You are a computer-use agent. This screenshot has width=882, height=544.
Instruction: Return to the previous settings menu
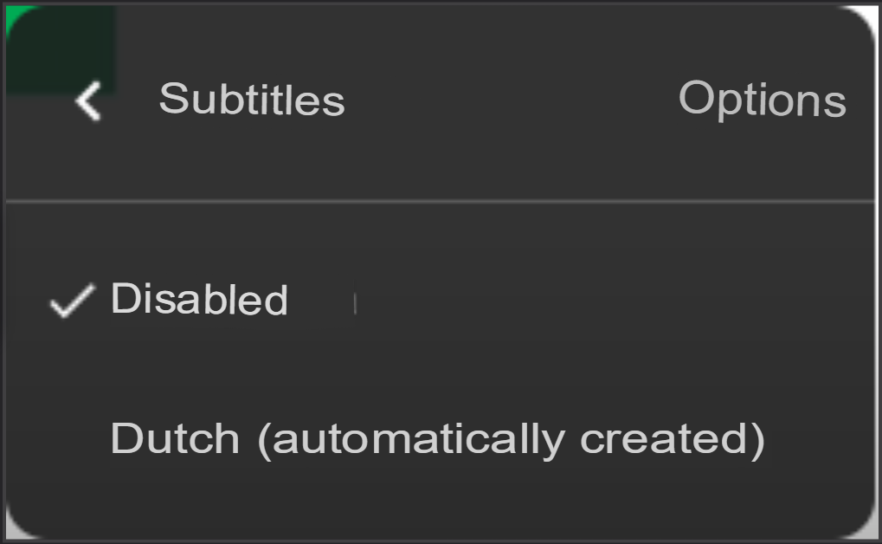point(88,100)
